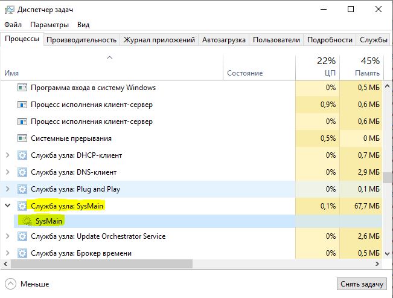Click the 0,7 МБ memory value
Image resolution: width=393 pixels, height=298 pixels.
368,155
